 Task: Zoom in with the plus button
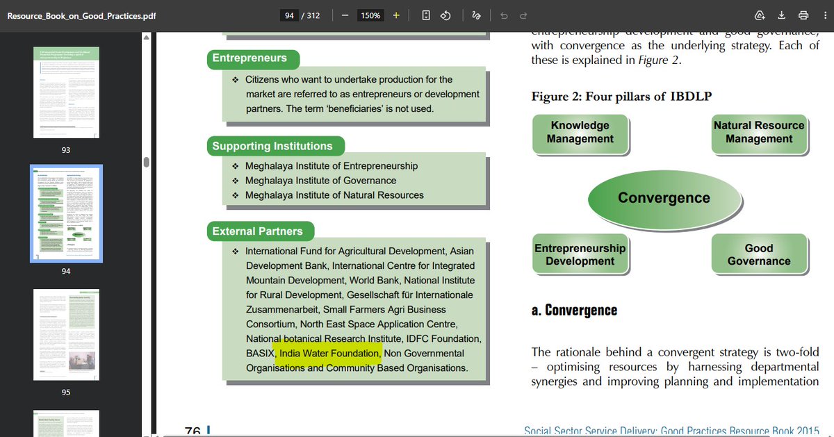[396, 15]
